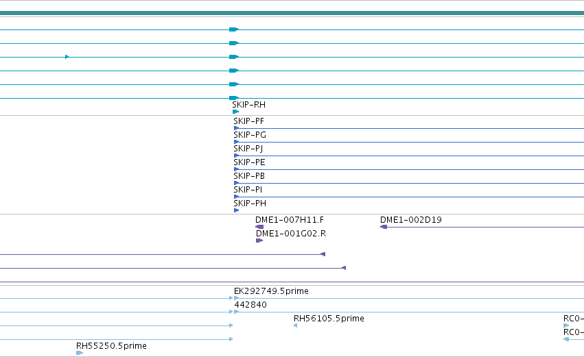Click the DME1-002D19 arrowhead glyph
This screenshot has width=584, height=357.
point(384,227)
